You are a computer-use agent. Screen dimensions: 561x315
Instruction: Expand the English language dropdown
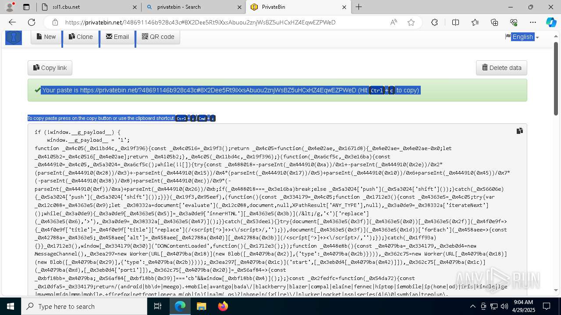pos(522,37)
